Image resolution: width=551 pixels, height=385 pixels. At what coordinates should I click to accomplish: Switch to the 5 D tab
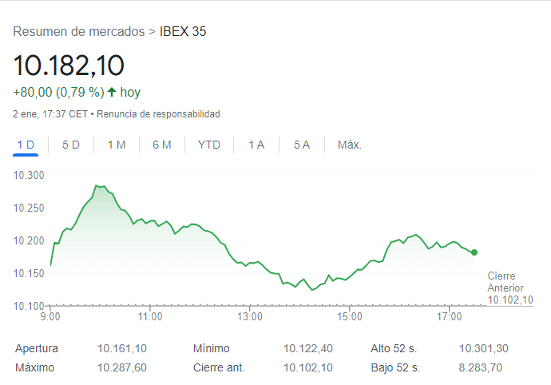click(x=71, y=145)
